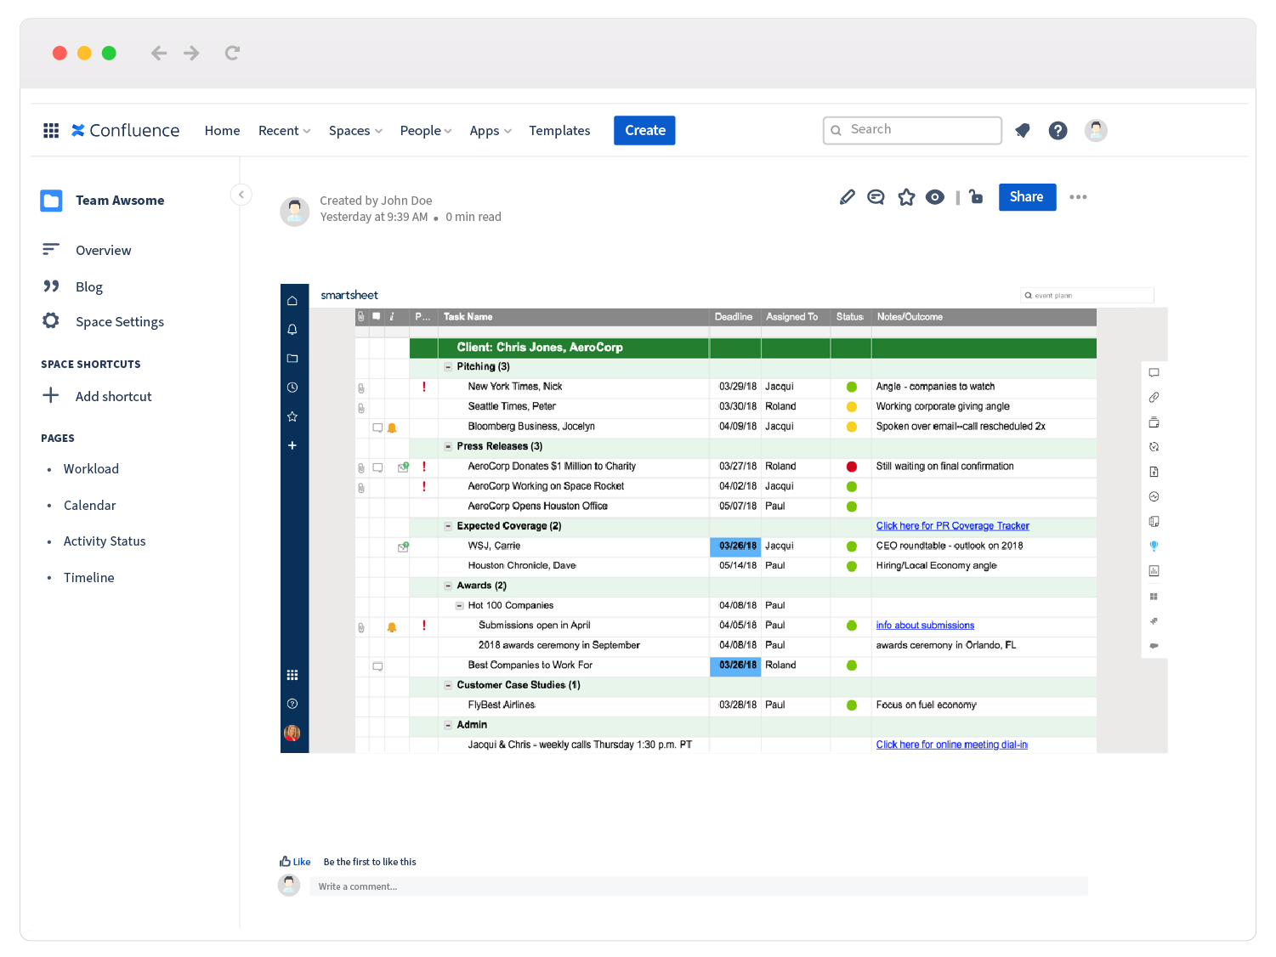The image size is (1276, 957).
Task: Open the Activity Status page
Action: (x=105, y=541)
